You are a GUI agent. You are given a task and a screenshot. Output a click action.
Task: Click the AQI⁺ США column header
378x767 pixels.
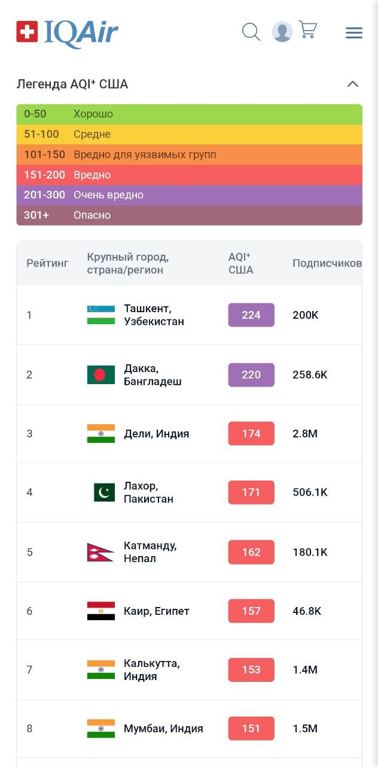(240, 263)
